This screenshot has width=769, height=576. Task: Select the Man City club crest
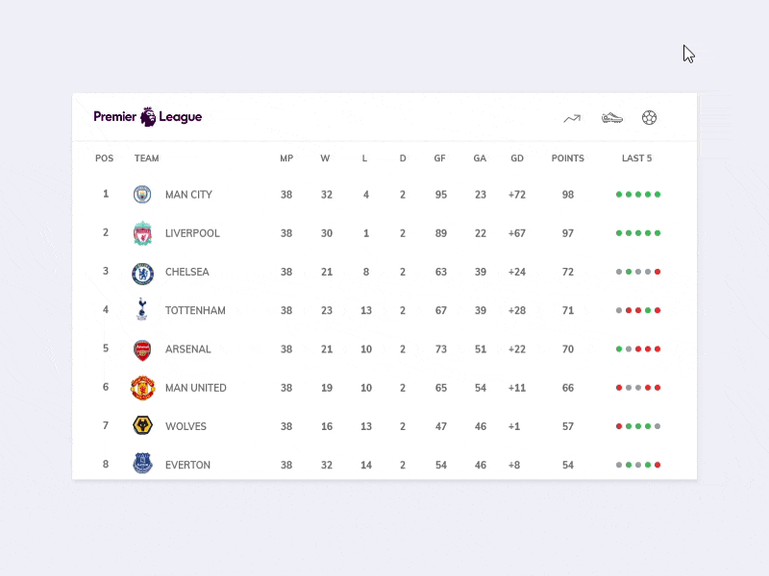142,194
